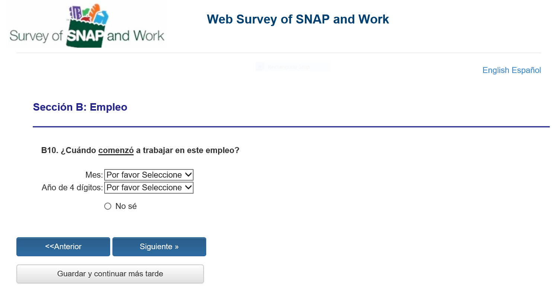Click the No sé option label

126,206
